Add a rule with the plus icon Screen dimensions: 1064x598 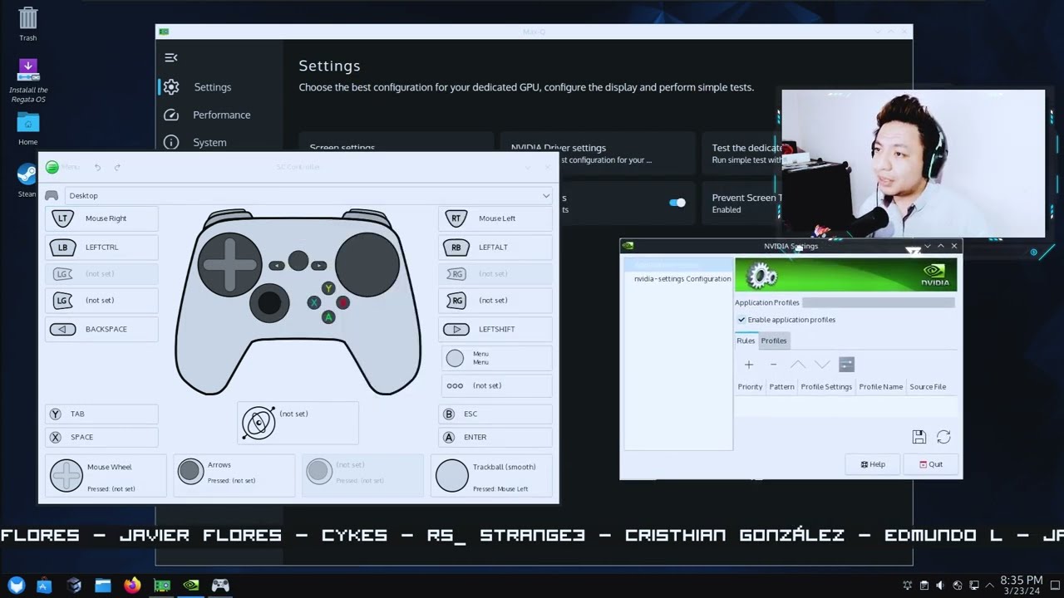tap(749, 365)
